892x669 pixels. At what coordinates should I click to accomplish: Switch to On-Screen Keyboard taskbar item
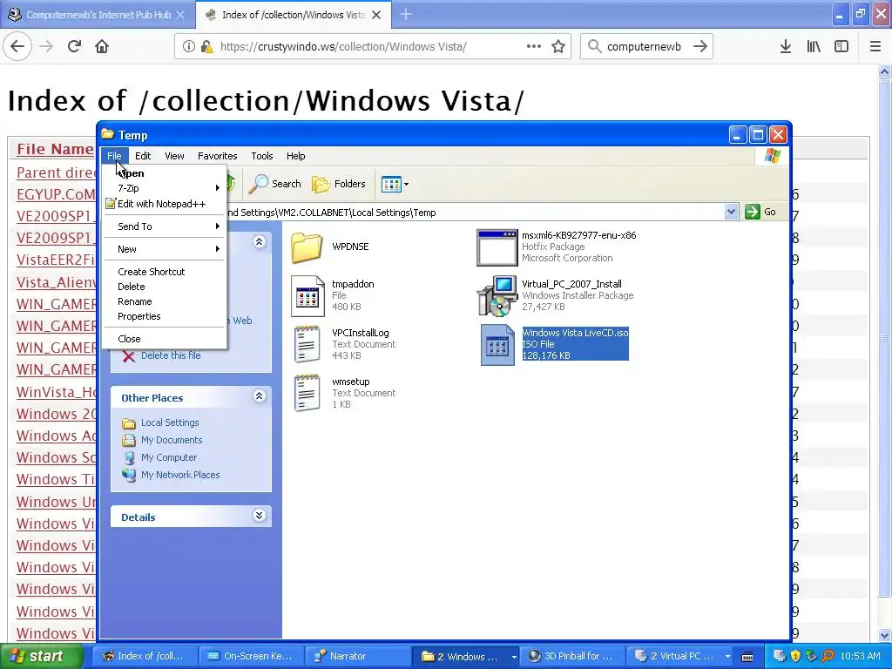tap(250, 656)
